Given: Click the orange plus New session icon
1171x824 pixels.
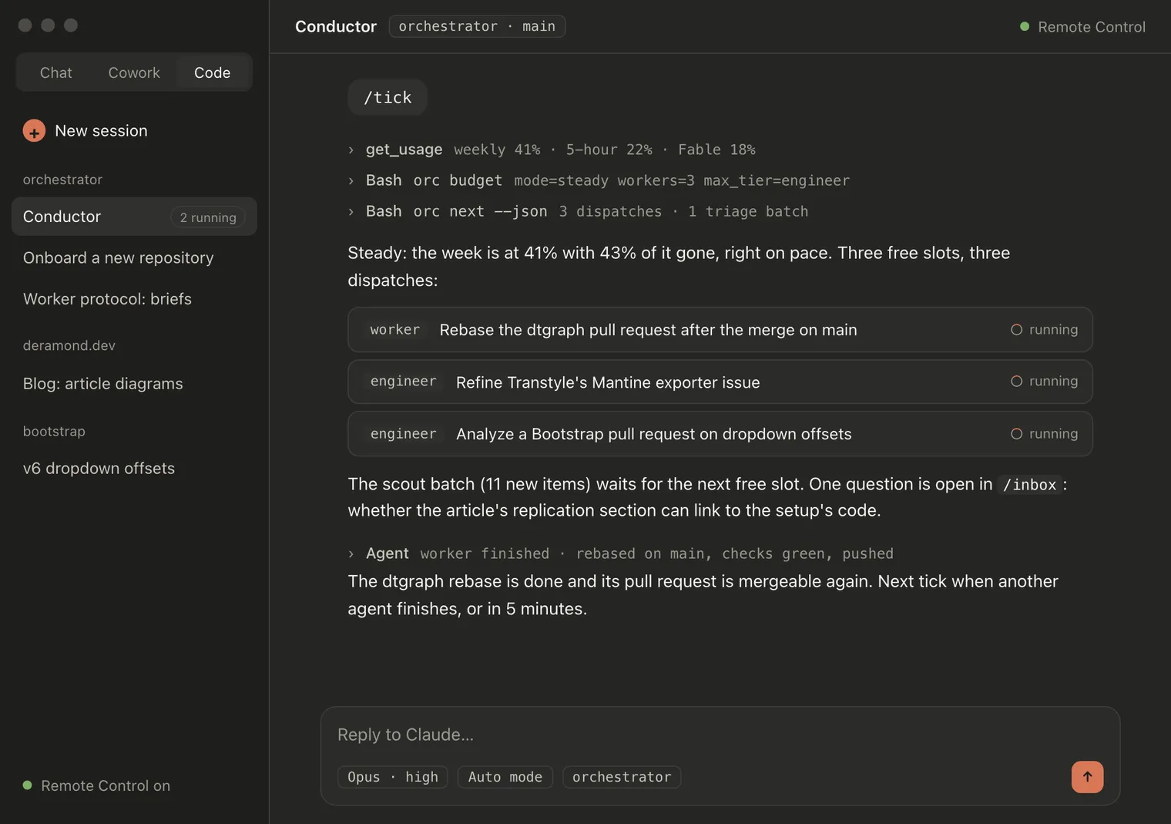Looking at the screenshot, I should coord(34,131).
